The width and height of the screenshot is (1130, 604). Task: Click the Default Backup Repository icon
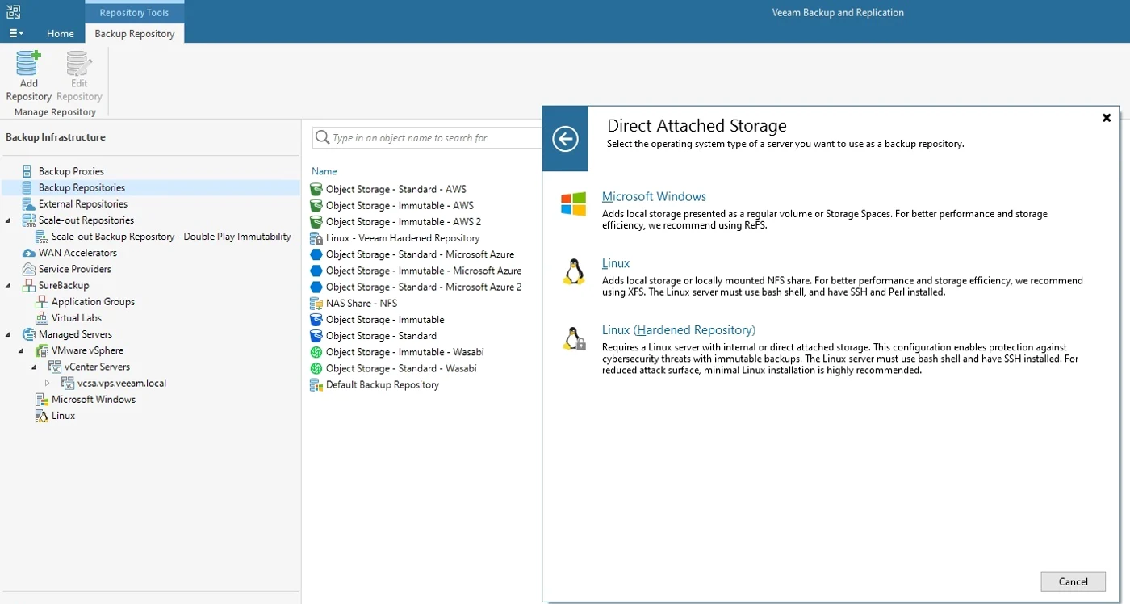316,384
